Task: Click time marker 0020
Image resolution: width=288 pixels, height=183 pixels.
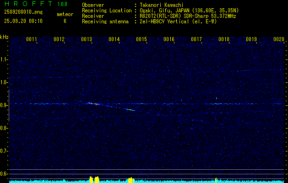Action: pyautogui.click(x=279, y=39)
